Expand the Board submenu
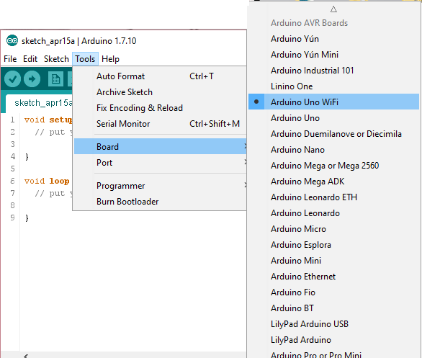Image resolution: width=422 pixels, height=358 pixels. pos(161,146)
